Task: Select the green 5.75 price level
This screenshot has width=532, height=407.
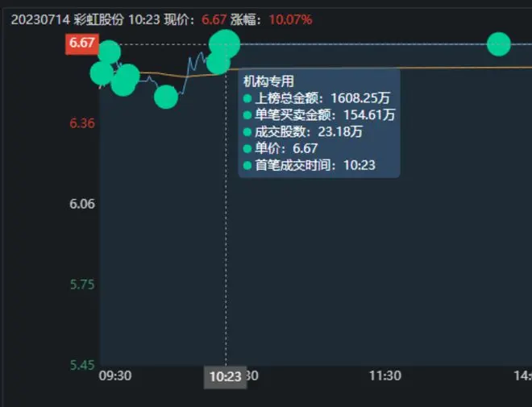Action: pos(81,284)
